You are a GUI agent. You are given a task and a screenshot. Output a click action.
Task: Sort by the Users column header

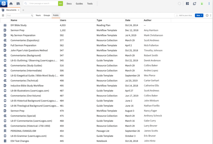click(63, 20)
